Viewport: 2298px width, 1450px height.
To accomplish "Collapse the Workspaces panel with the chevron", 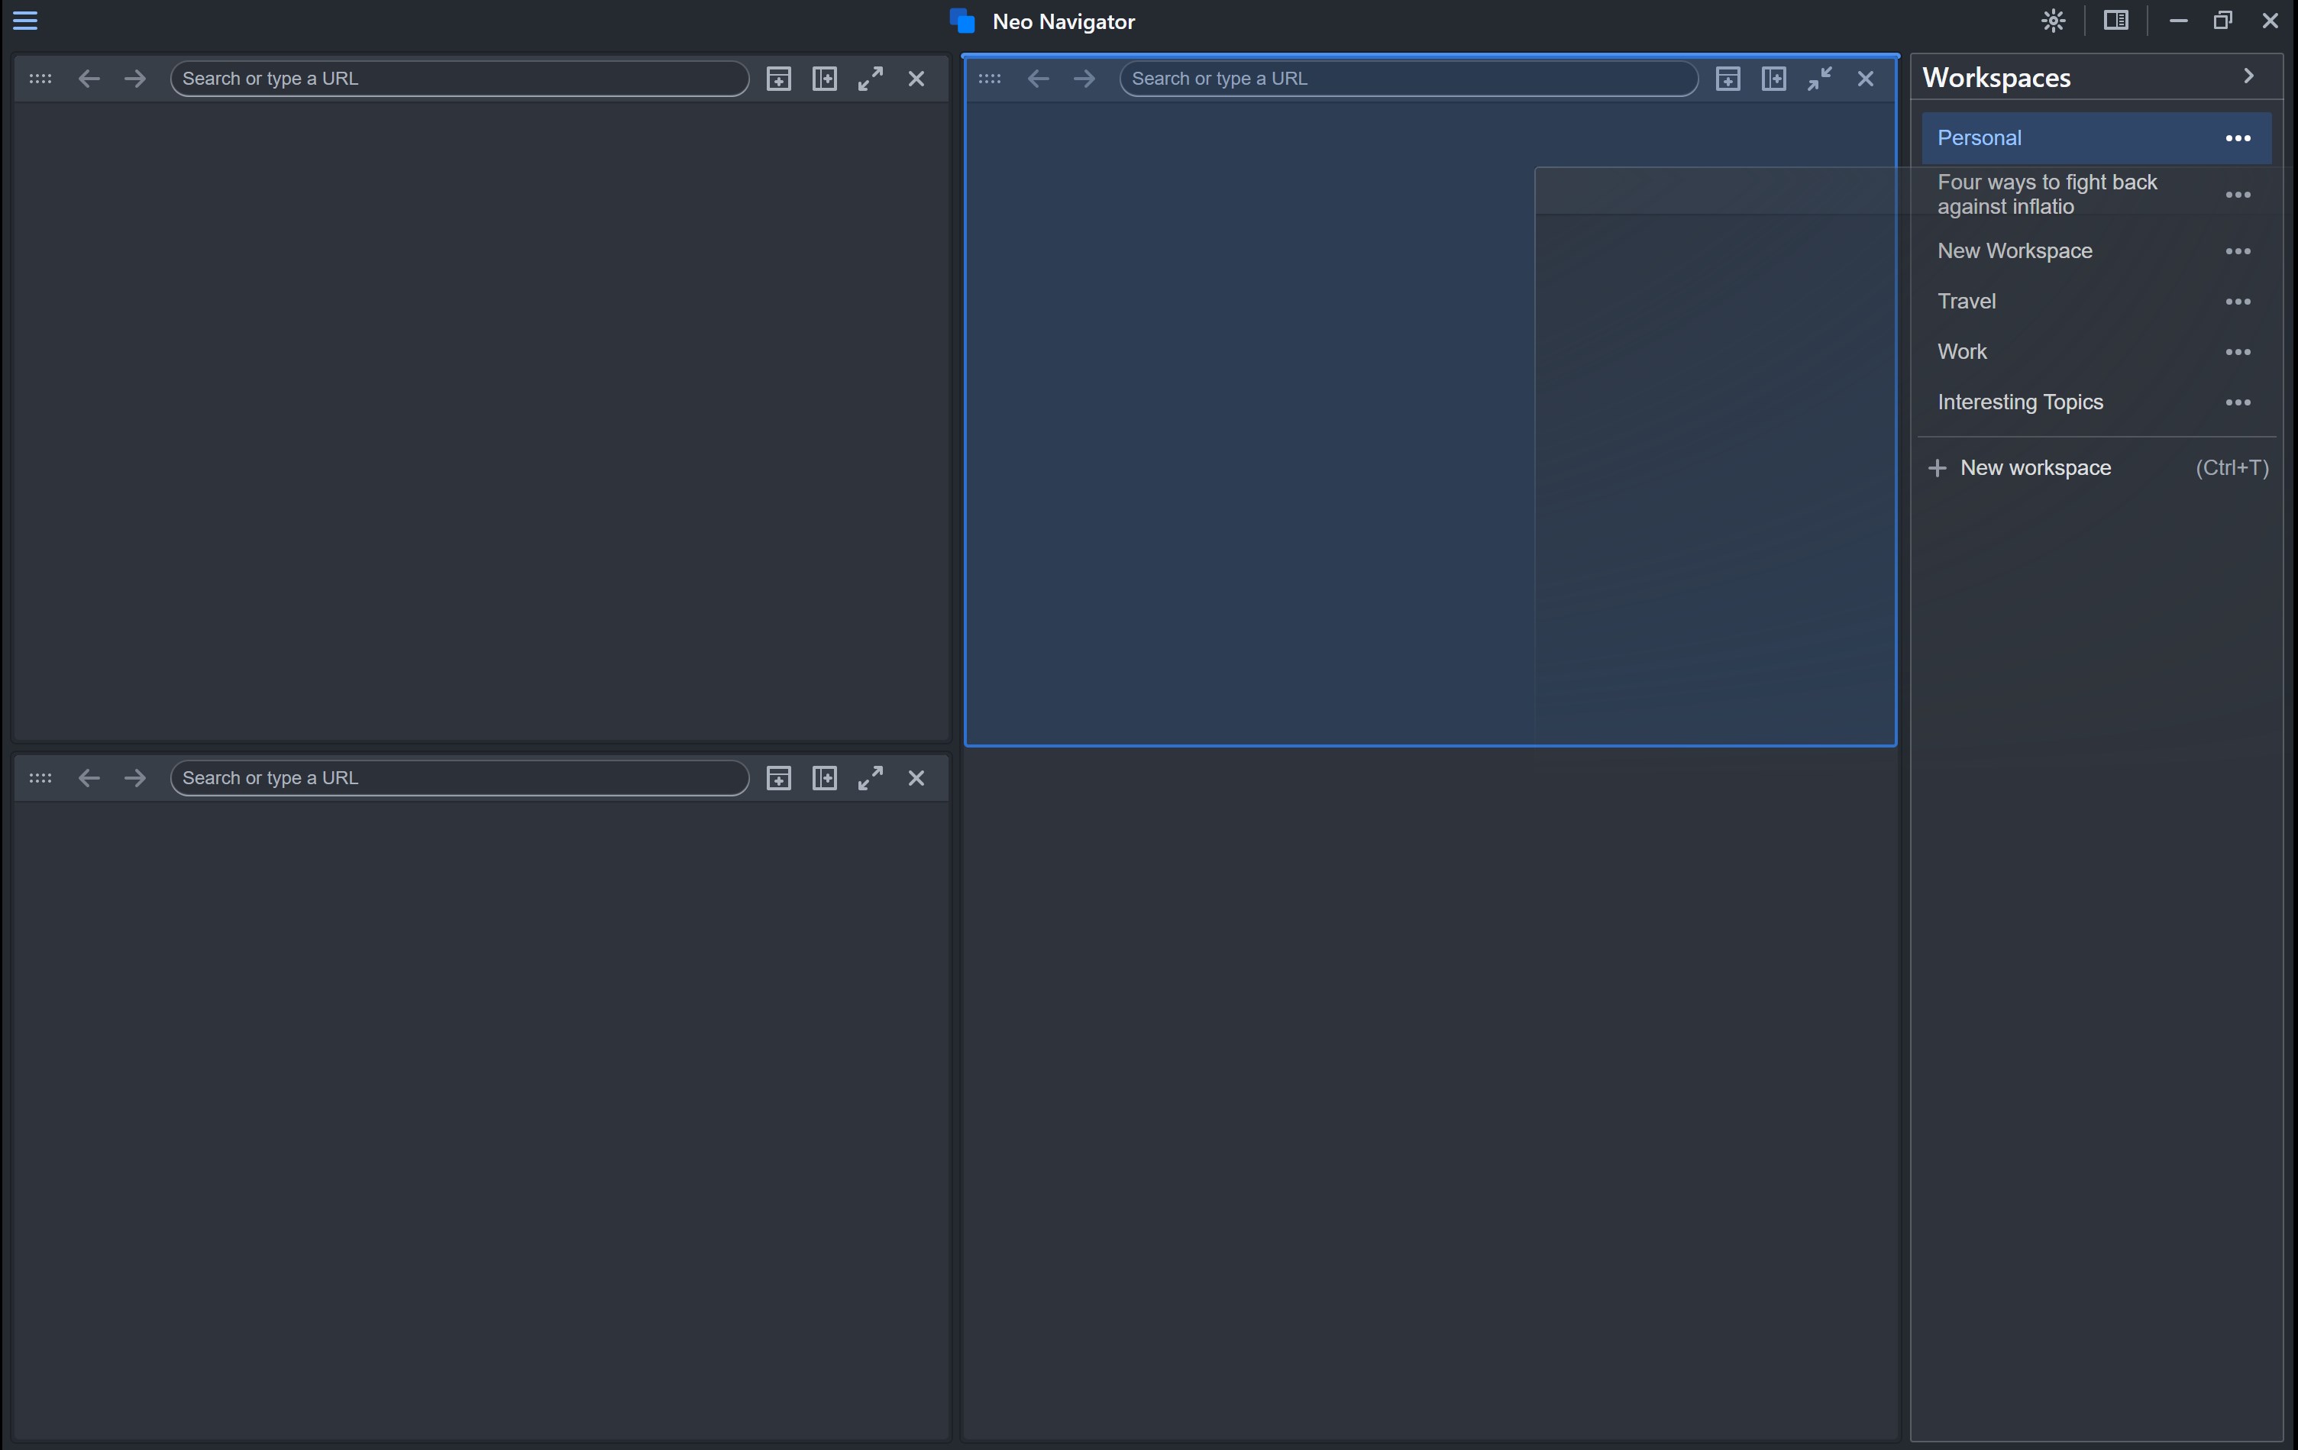I will [x=2248, y=76].
